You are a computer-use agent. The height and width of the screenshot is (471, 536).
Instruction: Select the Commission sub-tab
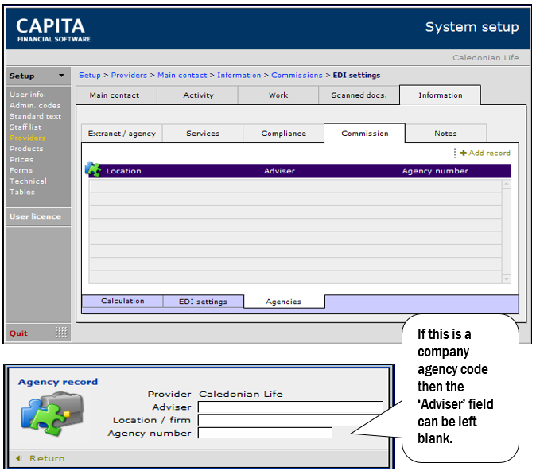[x=365, y=134]
